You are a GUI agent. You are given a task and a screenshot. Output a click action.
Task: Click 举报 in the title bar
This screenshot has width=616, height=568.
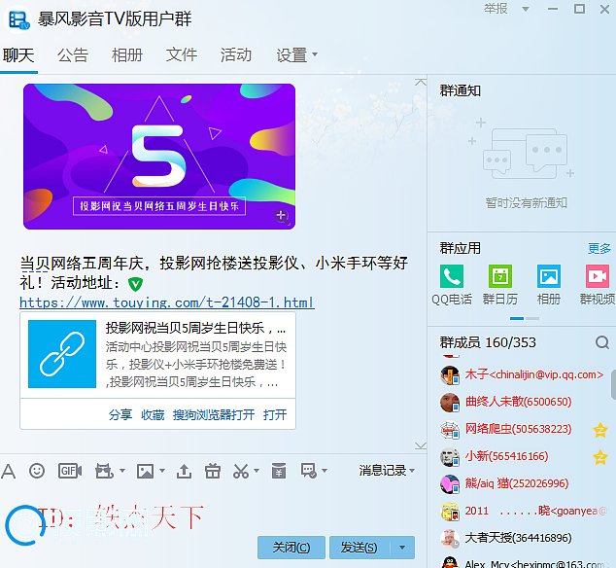coord(496,9)
